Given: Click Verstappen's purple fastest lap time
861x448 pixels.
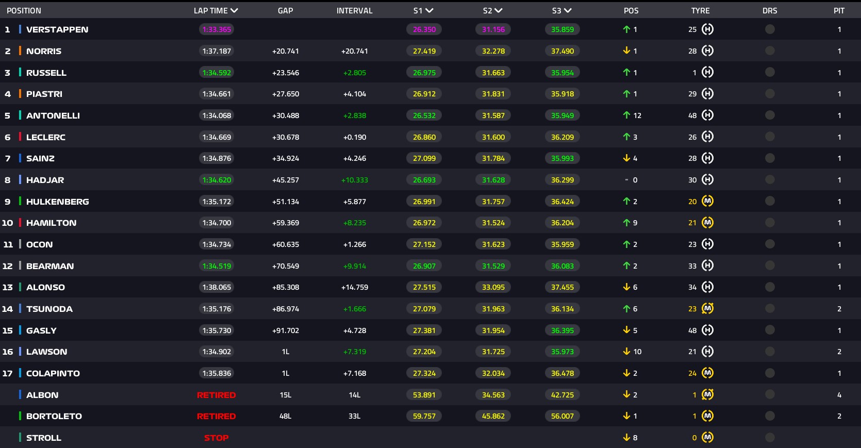Looking at the screenshot, I should [x=217, y=29].
